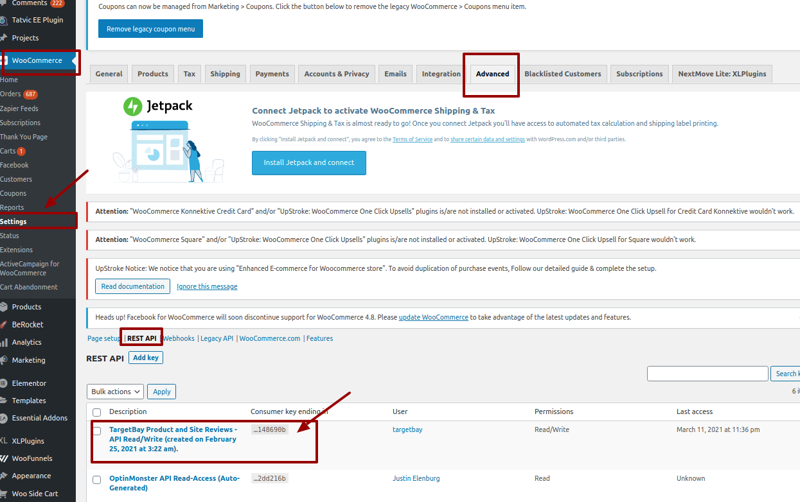Open the Payments tab
The height and width of the screenshot is (502, 800).
tap(272, 74)
